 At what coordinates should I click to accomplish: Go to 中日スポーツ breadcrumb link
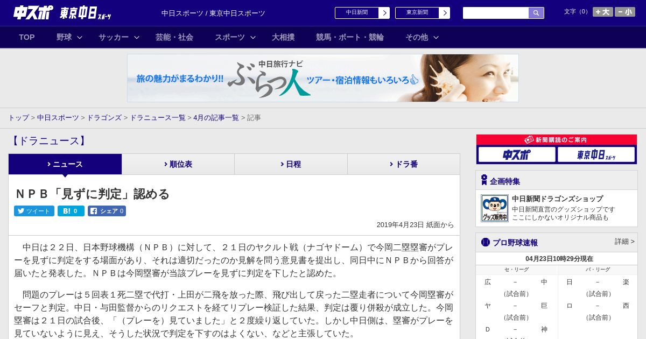58,117
